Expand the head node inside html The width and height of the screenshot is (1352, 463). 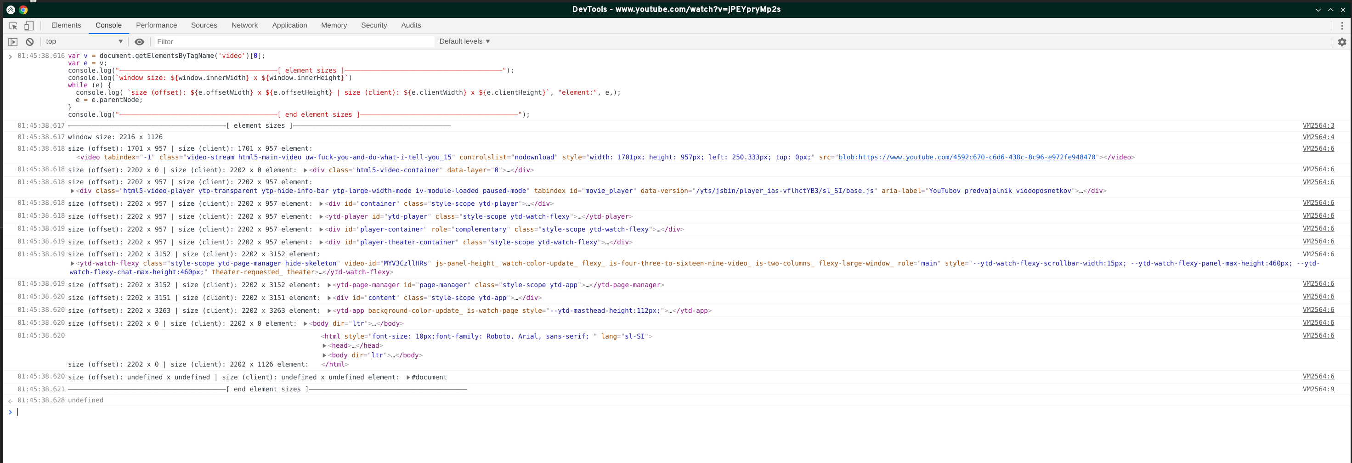324,345
